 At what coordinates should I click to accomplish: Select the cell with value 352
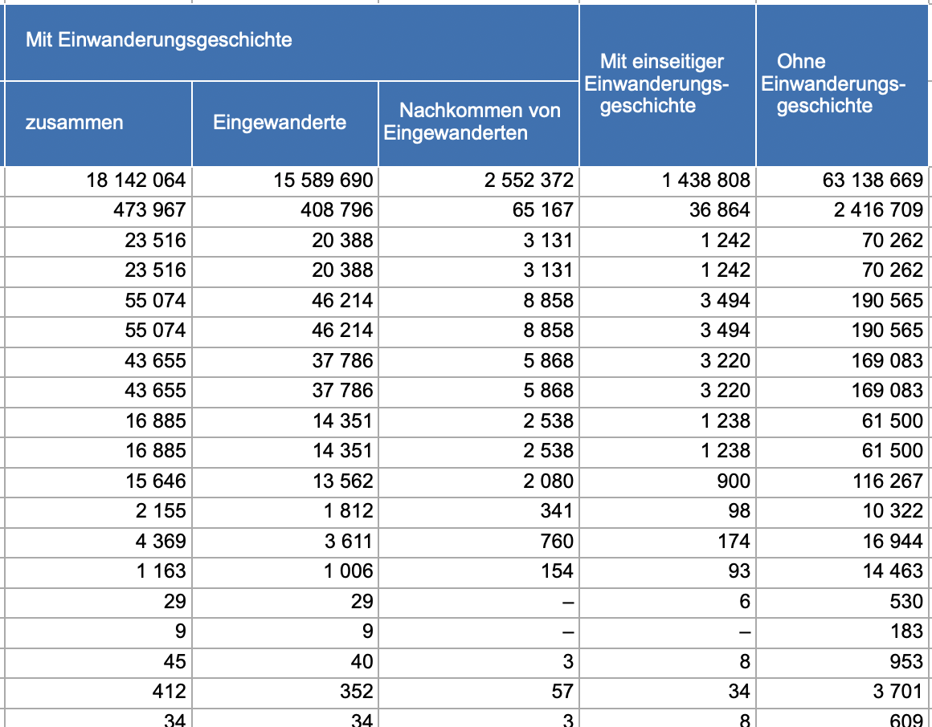(x=285, y=692)
